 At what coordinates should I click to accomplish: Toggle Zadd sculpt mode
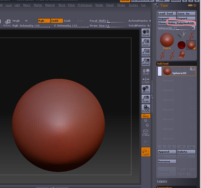tap(57, 21)
